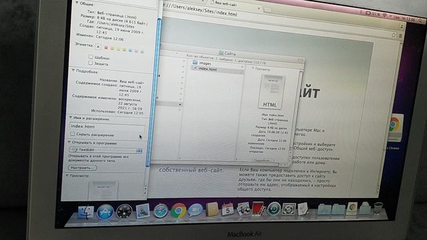Screen dimensions: 427x240
Task: Launch the App Store Dock icon
Action: tap(105, 212)
